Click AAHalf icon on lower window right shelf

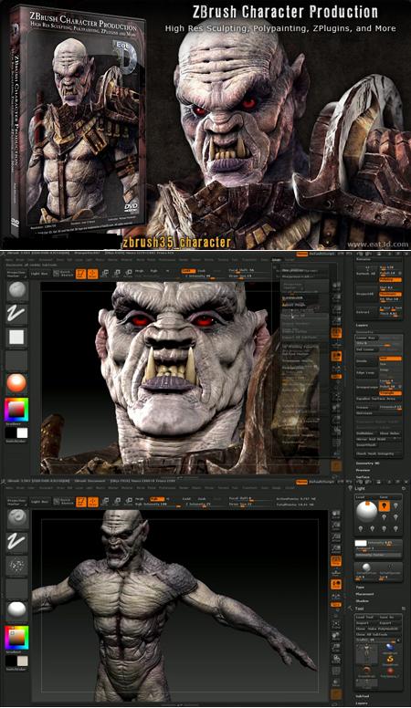336,548
